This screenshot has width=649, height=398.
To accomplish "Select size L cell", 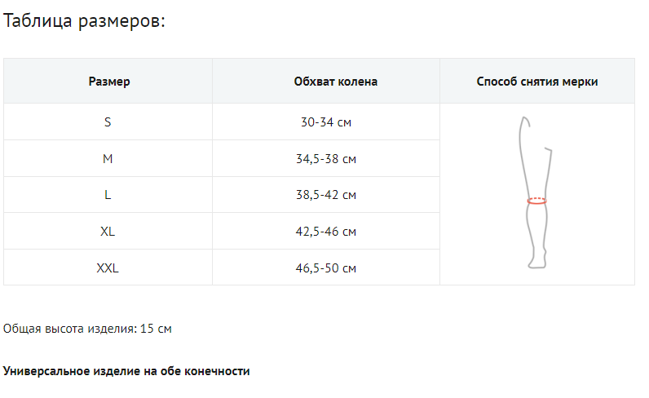I will pos(108,195).
